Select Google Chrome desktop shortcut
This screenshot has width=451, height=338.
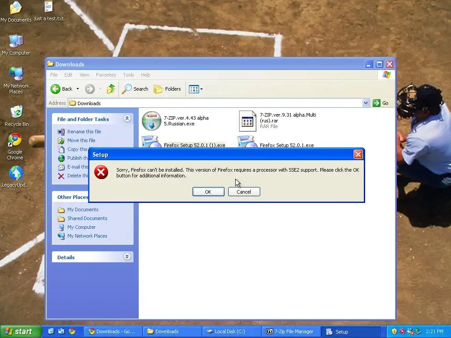15,147
